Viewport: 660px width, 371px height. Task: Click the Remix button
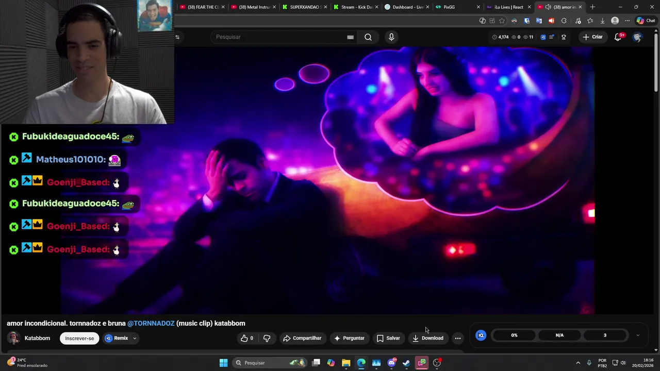[x=117, y=339]
